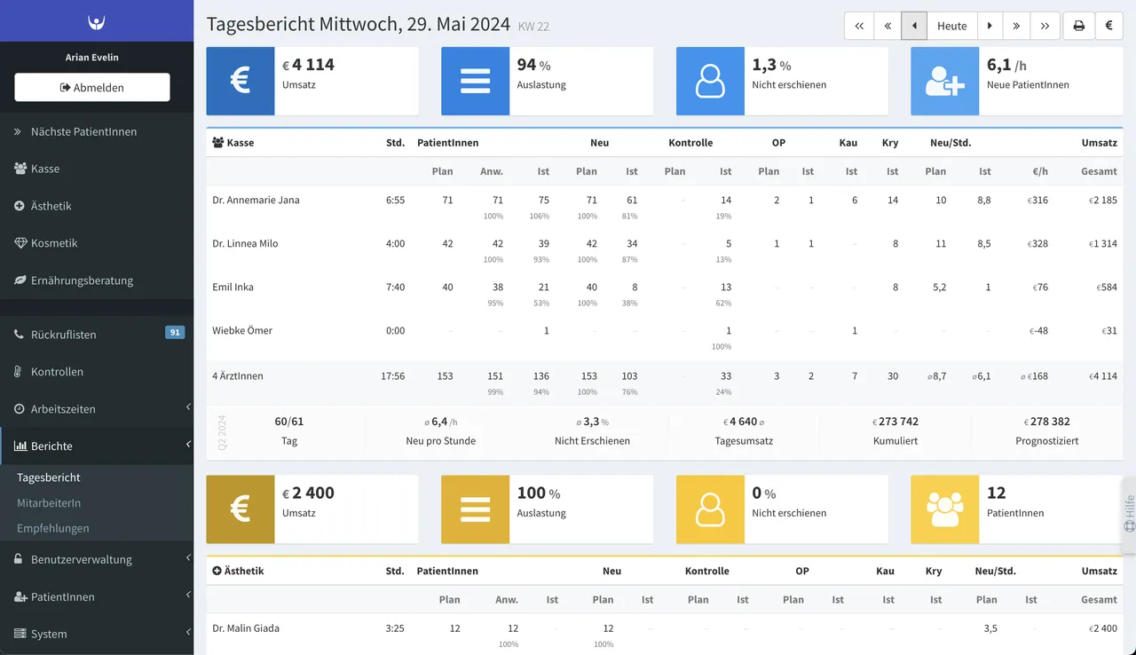Screen dimensions: 1136x655
Task: Click the leftmost double-chevron back button
Action: 859,26
